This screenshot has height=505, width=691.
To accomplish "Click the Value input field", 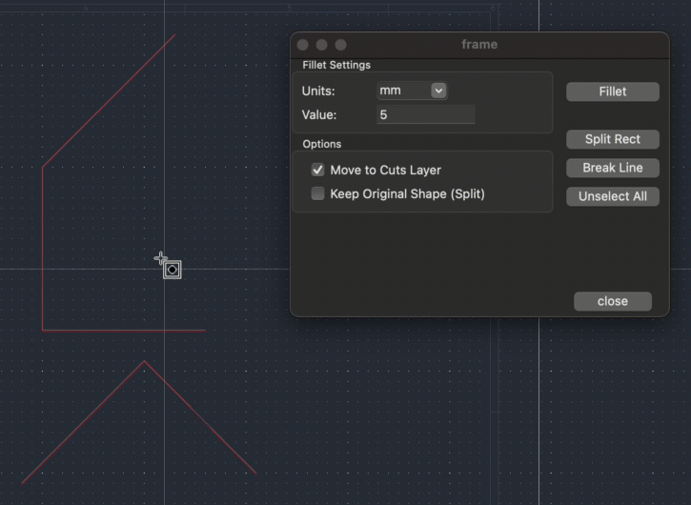I will [426, 114].
